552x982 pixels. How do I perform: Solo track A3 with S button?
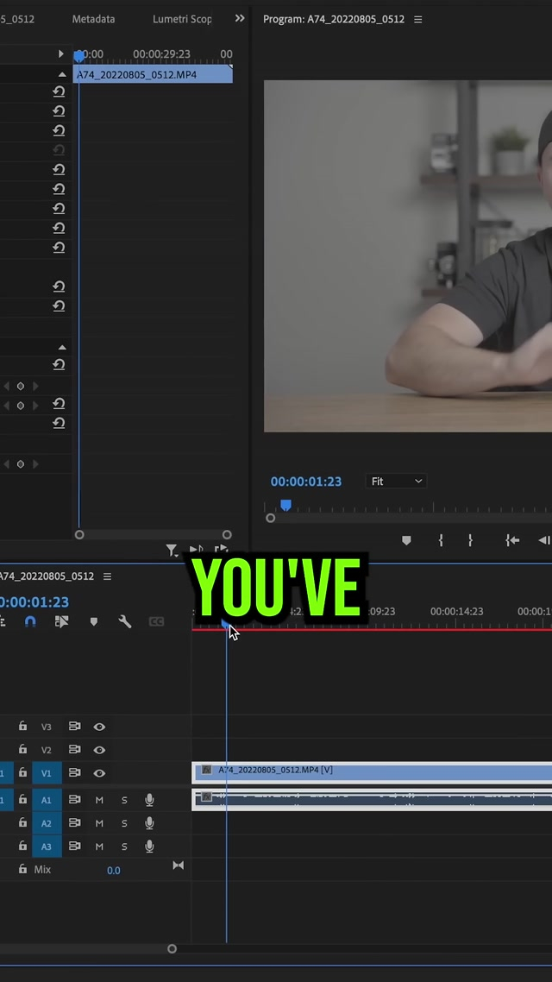coord(124,847)
